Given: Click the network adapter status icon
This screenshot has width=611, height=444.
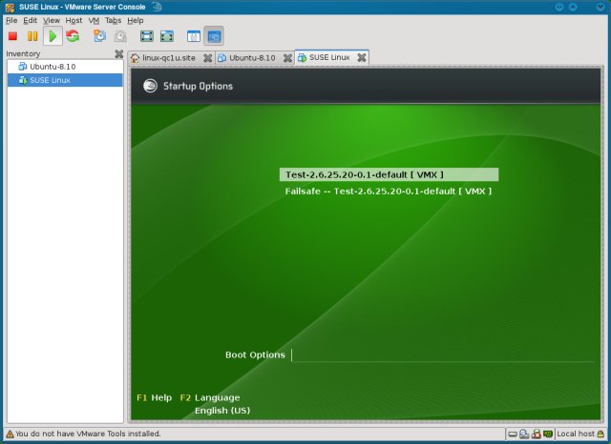Looking at the screenshot, I should [x=548, y=434].
